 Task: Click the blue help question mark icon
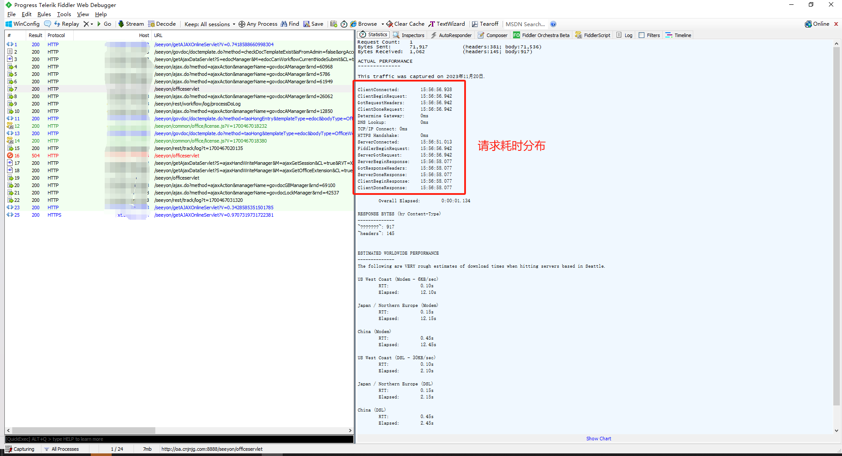[553, 24]
